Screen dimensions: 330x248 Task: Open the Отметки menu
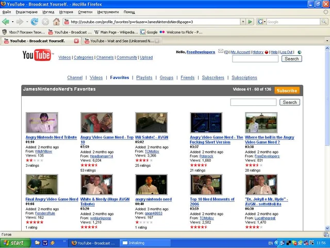coord(86,12)
